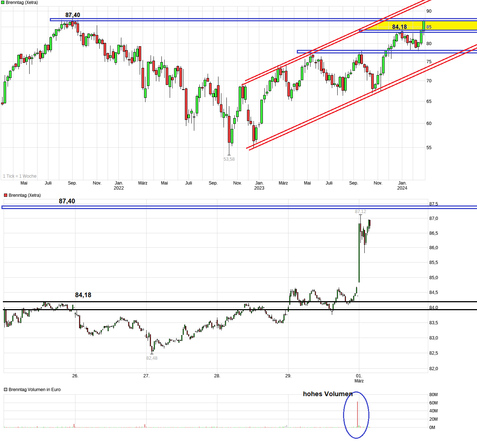Expand the März axis label below volume chart

tap(359, 381)
